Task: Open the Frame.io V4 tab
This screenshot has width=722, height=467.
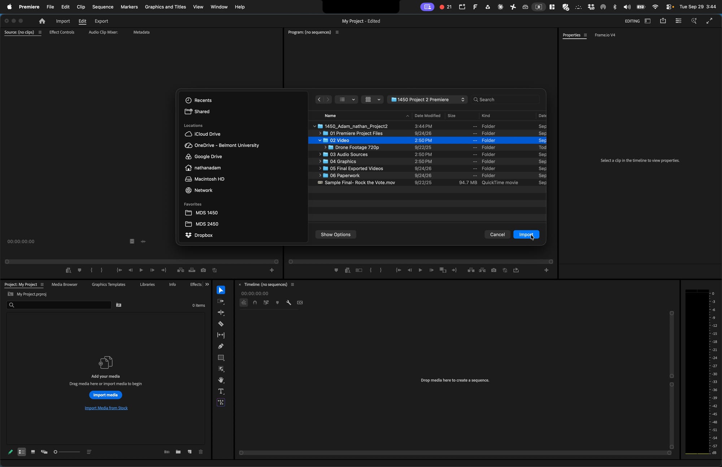Action: (x=605, y=35)
